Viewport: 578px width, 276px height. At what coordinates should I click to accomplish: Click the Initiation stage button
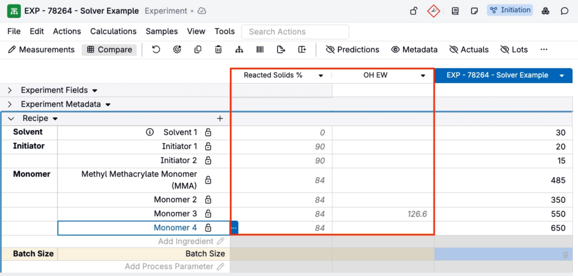pyautogui.click(x=510, y=10)
